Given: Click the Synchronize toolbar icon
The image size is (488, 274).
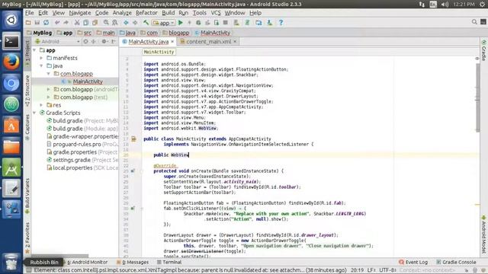Looking at the screenshot, I should 46,22.
